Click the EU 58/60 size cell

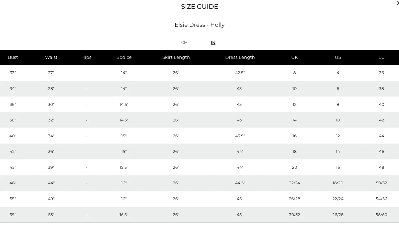coord(382,215)
